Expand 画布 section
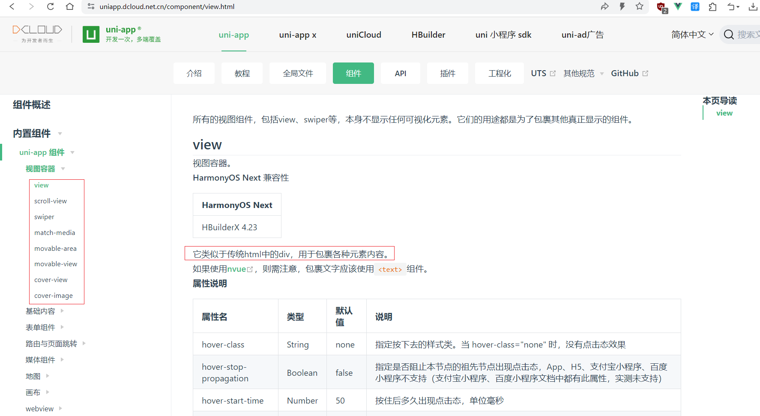Image resolution: width=760 pixels, height=416 pixels. pyautogui.click(x=38, y=392)
